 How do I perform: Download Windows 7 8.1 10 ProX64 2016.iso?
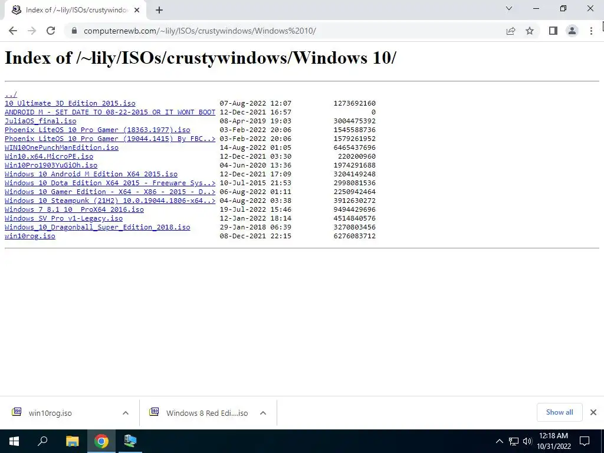coord(74,209)
